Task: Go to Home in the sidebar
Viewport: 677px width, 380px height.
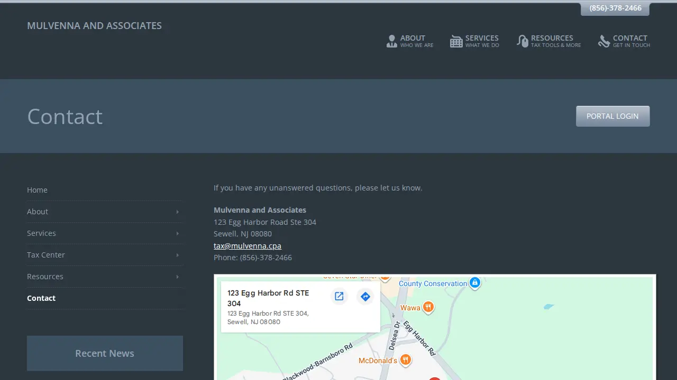Action: (x=37, y=190)
